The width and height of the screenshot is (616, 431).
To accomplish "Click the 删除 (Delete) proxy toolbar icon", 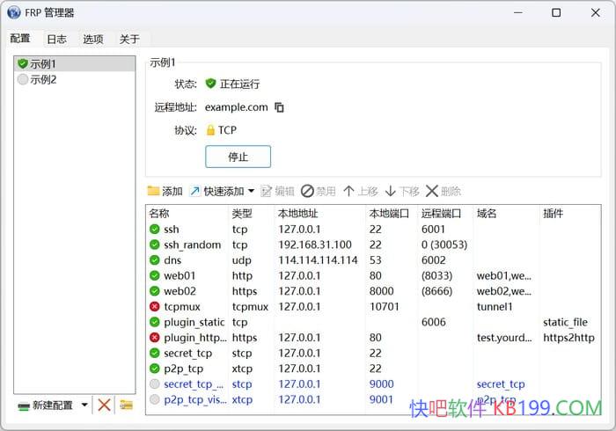I will (431, 191).
